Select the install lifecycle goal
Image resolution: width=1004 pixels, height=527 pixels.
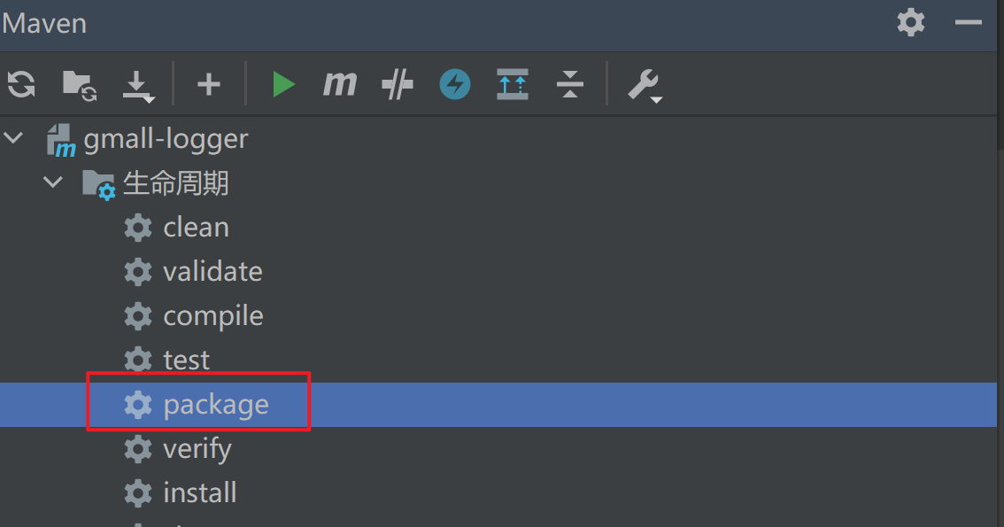click(x=200, y=492)
